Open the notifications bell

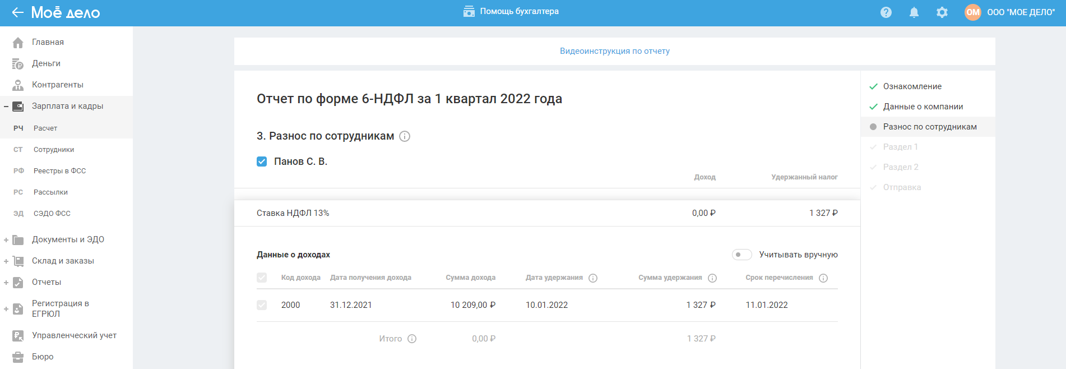(914, 12)
